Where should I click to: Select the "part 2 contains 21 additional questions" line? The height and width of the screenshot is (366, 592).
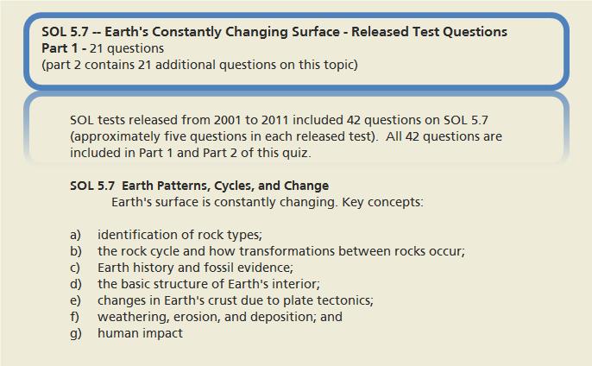click(x=198, y=65)
